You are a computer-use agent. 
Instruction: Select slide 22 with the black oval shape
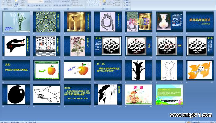(x=16, y=94)
